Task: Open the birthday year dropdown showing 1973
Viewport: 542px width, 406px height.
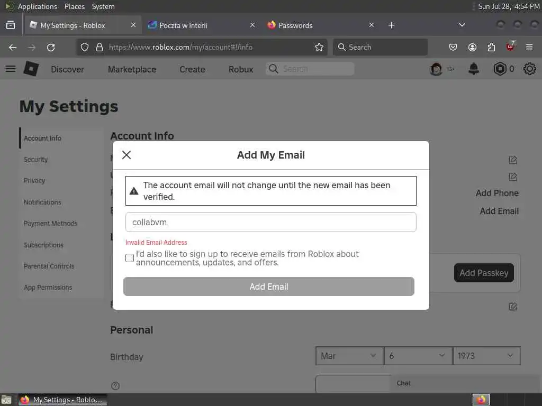Action: (487, 356)
